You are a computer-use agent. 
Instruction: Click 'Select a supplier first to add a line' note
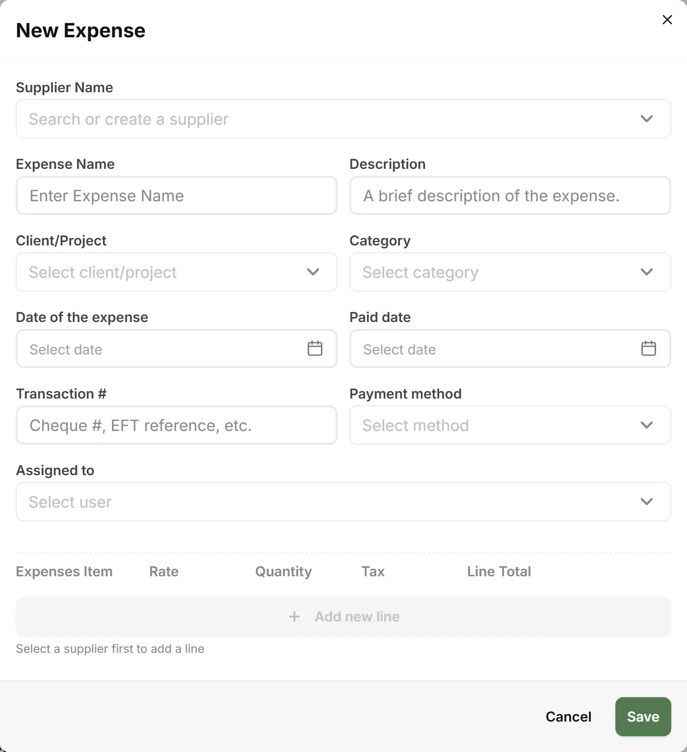[110, 648]
